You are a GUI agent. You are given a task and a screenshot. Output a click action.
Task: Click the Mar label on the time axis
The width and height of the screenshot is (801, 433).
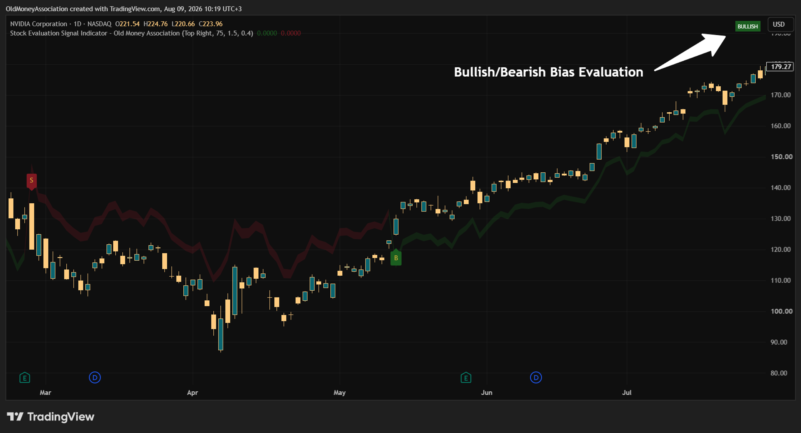(45, 393)
